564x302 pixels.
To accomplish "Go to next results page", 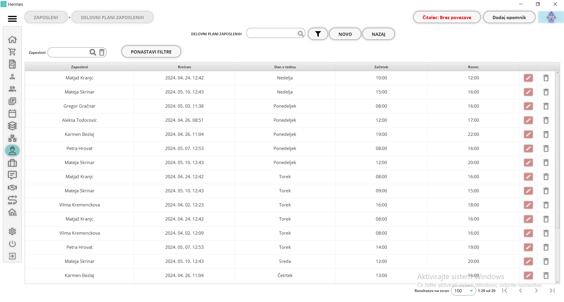I will (x=536, y=291).
